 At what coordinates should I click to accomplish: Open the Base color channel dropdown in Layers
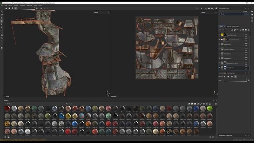click(x=223, y=30)
